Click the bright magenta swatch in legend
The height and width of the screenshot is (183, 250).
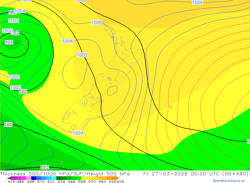click(x=24, y=178)
